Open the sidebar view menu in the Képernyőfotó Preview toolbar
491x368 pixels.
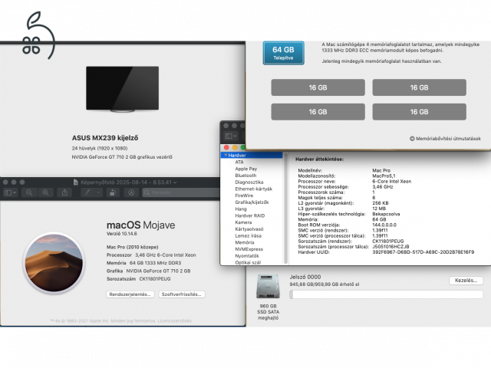(10, 192)
